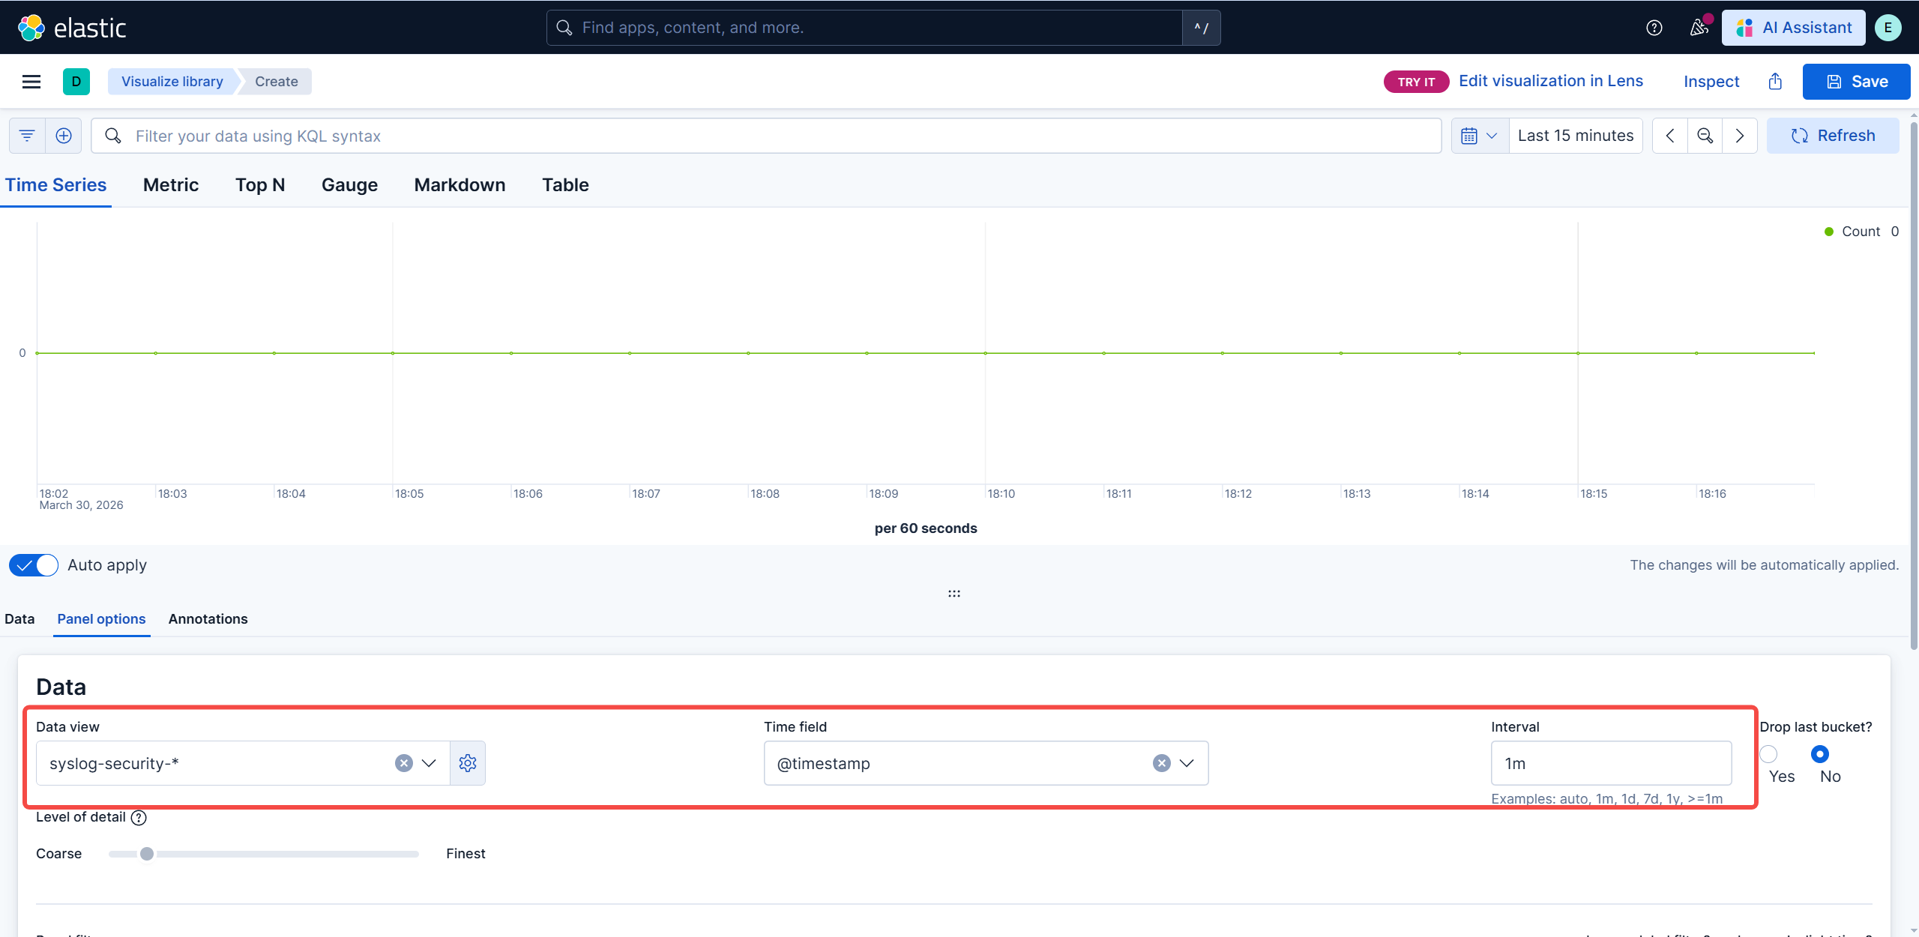Select No for drop last bucket
The height and width of the screenshot is (937, 1919).
[1819, 754]
